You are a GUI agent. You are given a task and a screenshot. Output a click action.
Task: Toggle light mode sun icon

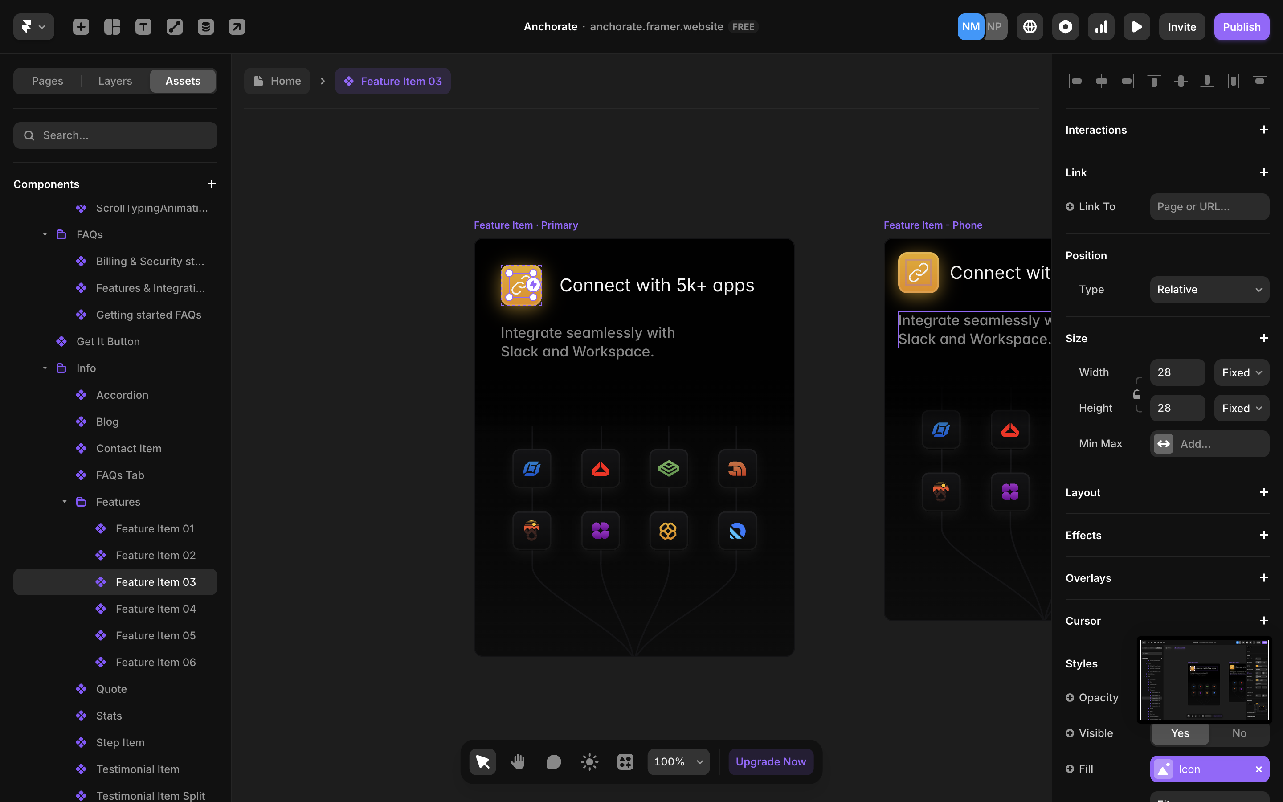pyautogui.click(x=589, y=762)
